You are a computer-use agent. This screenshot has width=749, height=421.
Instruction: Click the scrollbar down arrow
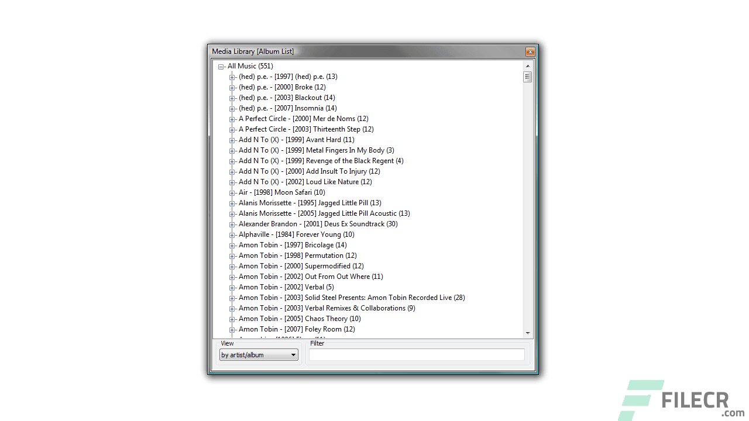coord(528,333)
